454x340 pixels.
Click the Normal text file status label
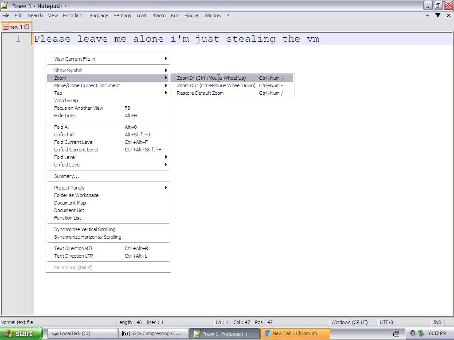pyautogui.click(x=17, y=322)
